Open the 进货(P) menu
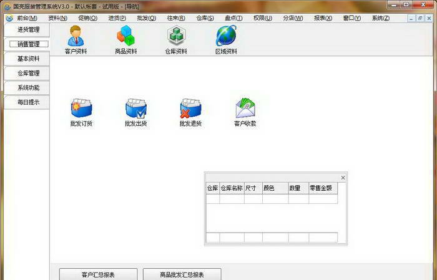The image size is (437, 280). [117, 18]
